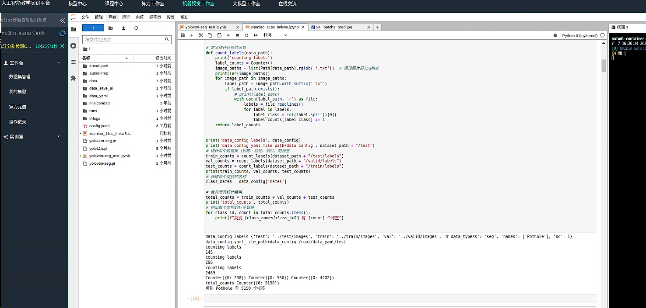Open the cell type dropdown
The width and height of the screenshot is (646, 308).
coord(275,35)
